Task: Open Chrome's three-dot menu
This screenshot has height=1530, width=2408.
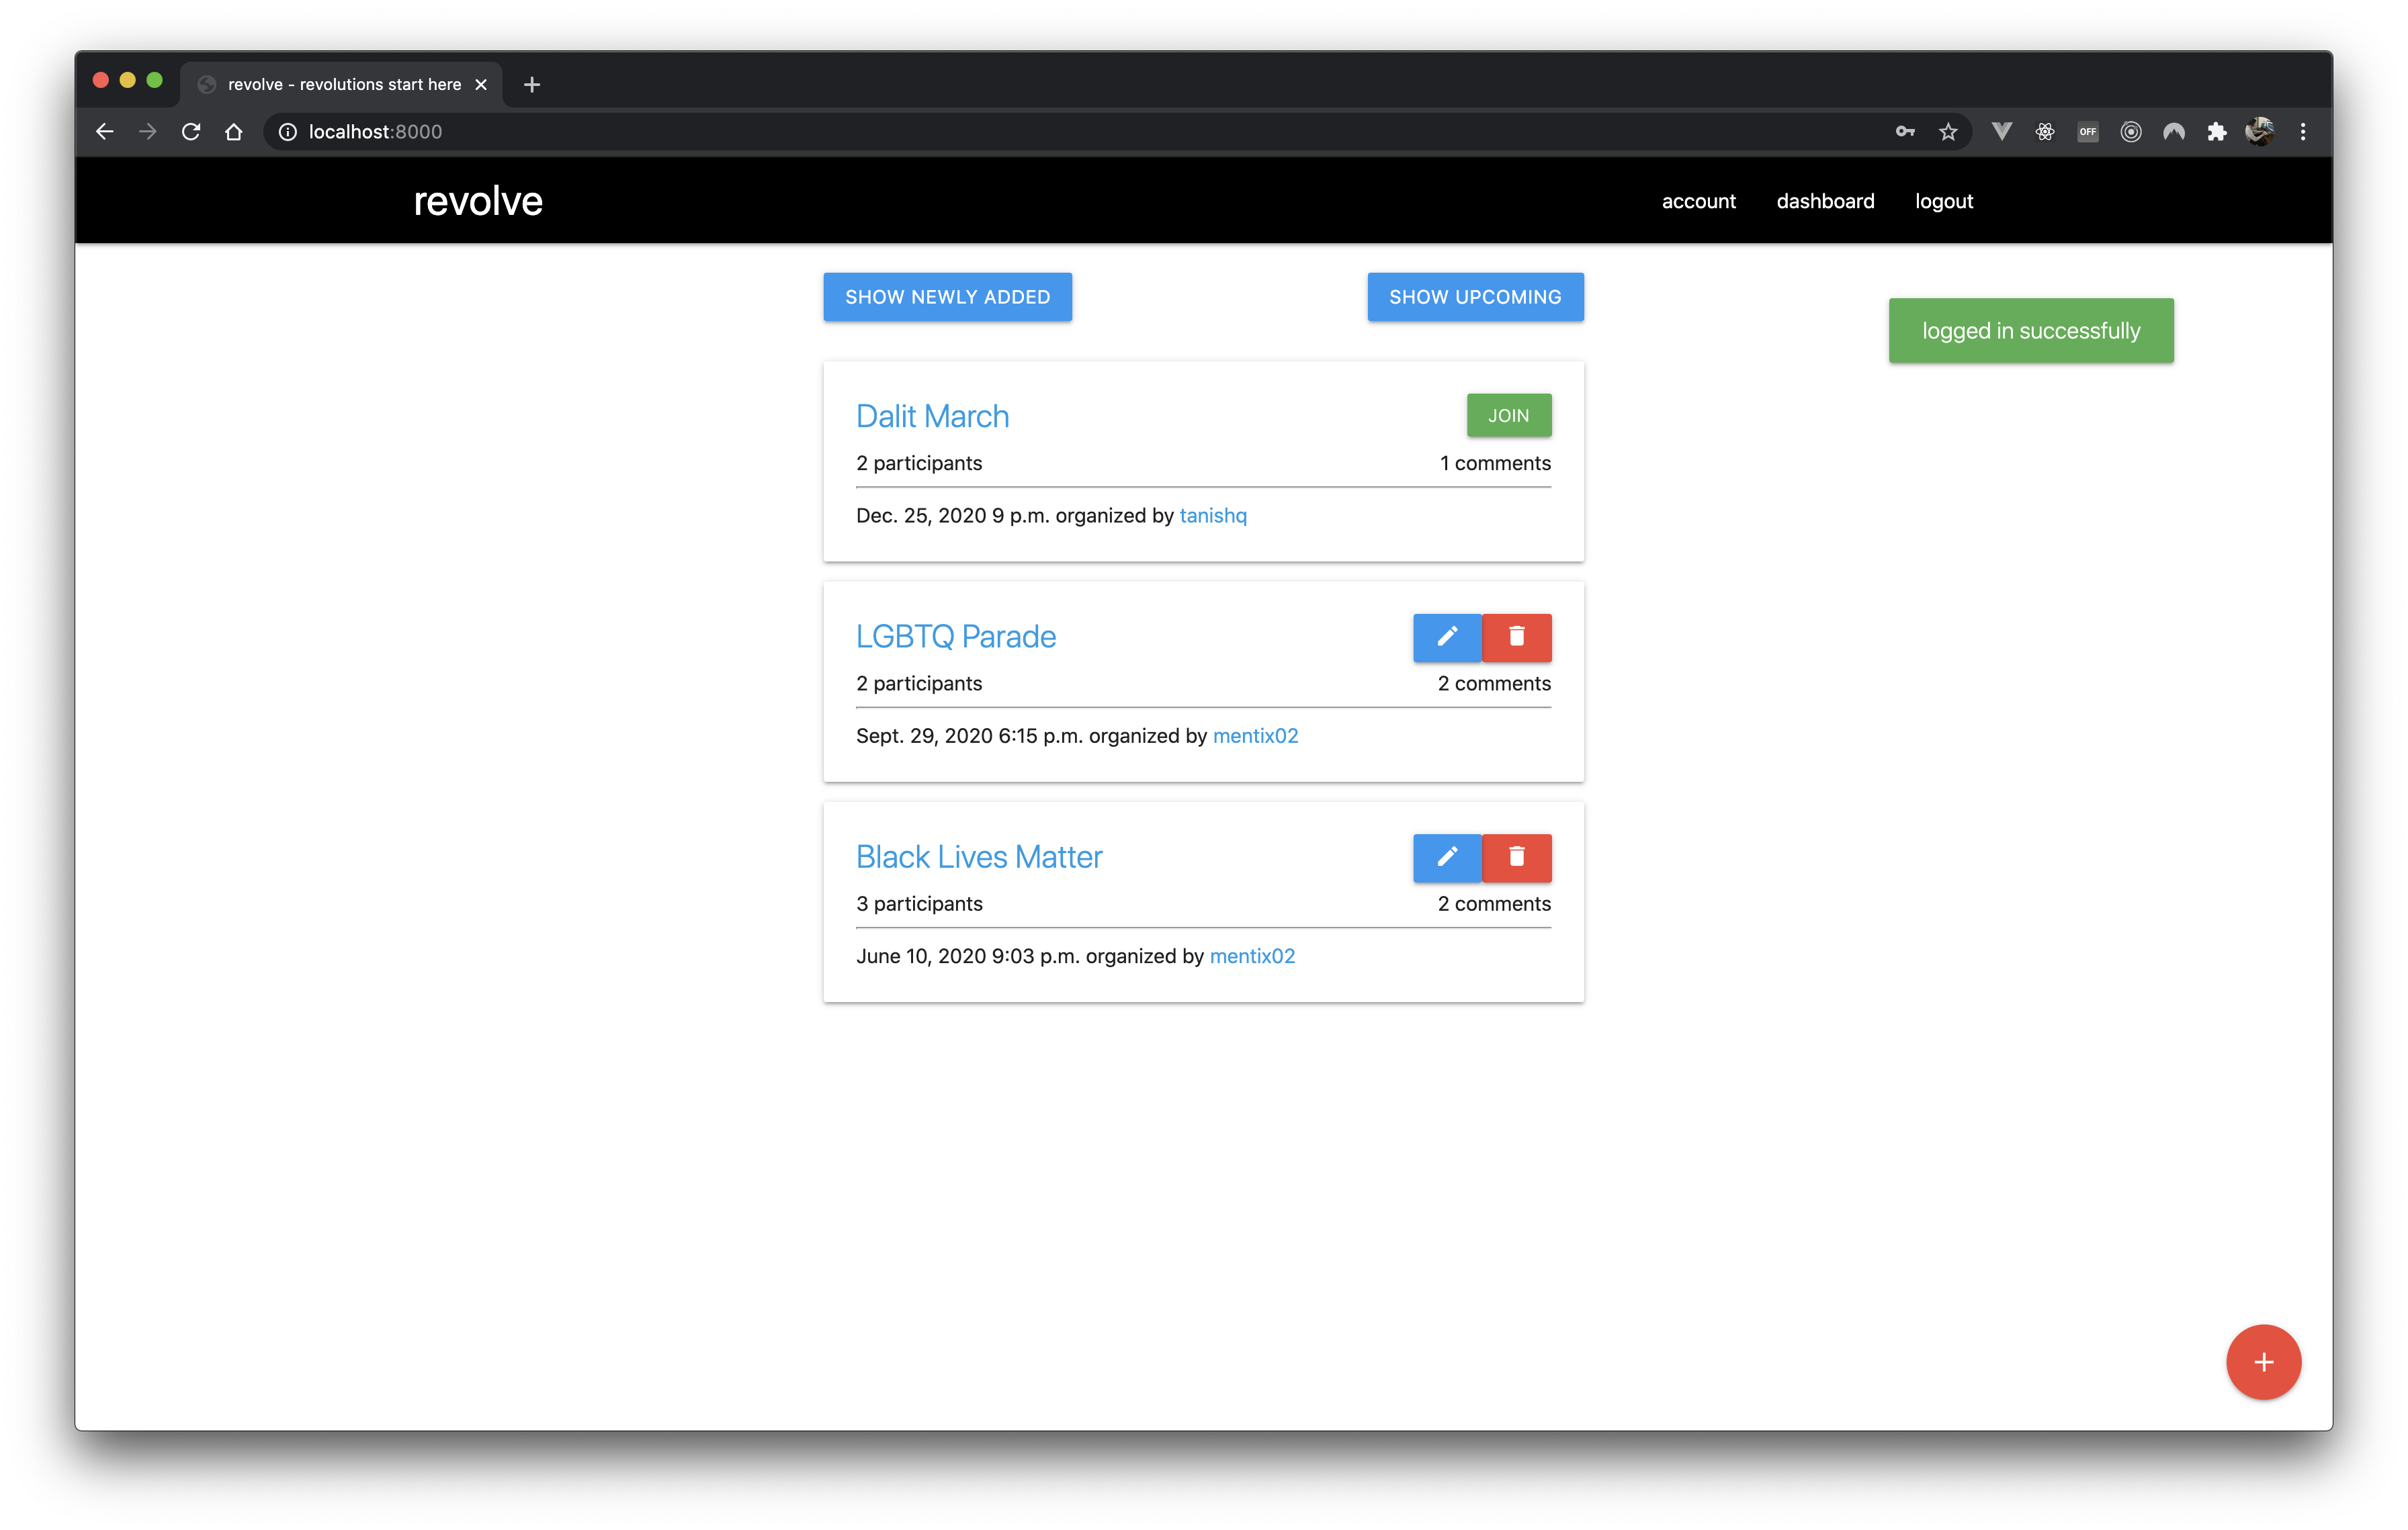Action: [2302, 132]
